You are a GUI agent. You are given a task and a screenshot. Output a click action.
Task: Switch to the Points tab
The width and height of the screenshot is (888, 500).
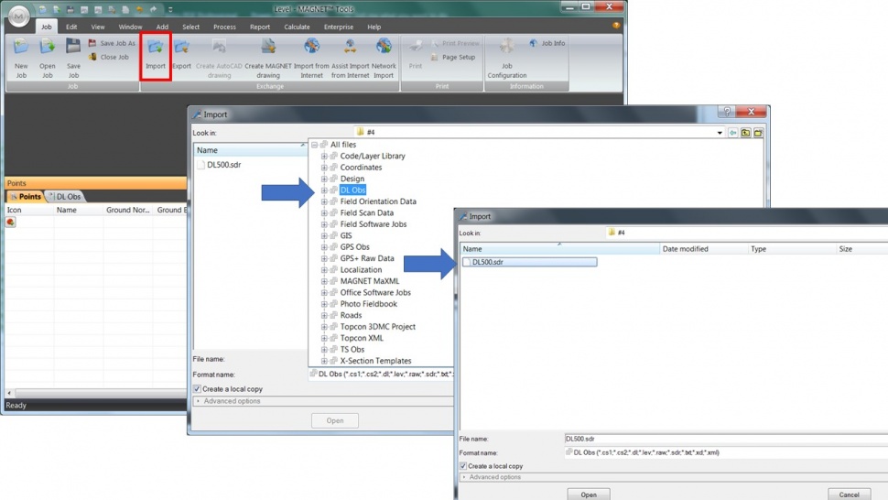coord(26,197)
